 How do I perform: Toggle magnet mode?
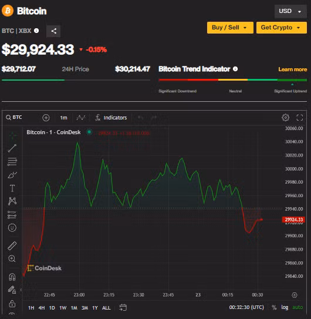click(x=12, y=277)
